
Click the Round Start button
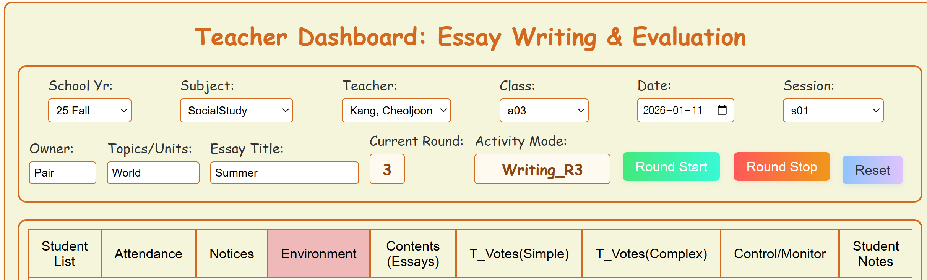pos(671,167)
